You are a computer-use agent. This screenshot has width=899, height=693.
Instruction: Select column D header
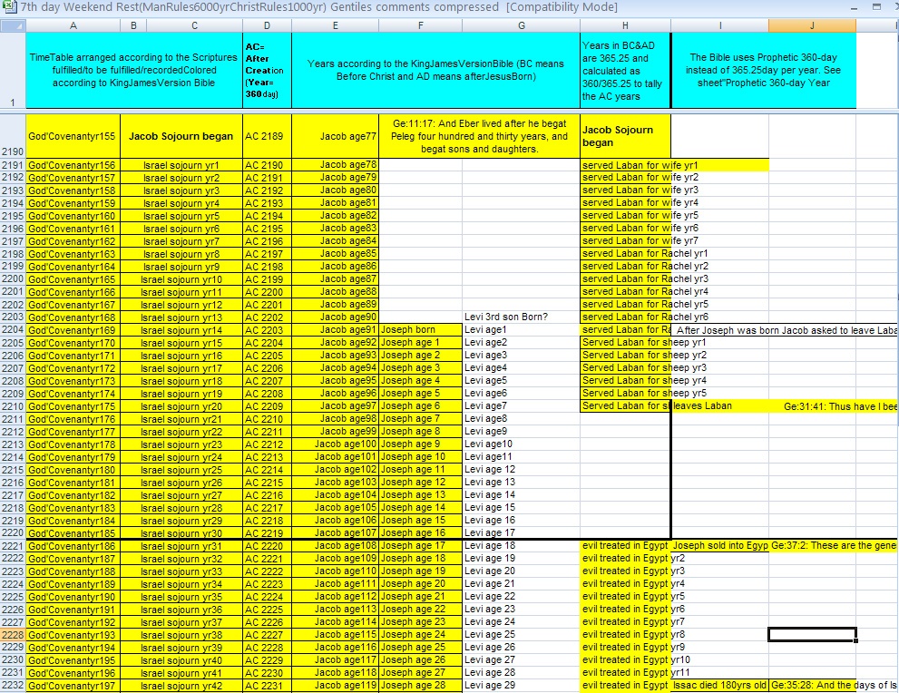click(x=268, y=25)
